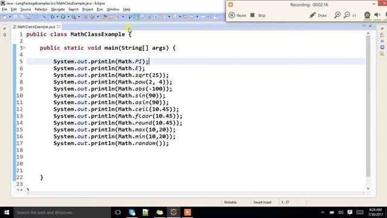Click the Back navigation arrow icon
Screen dimensions: 387x218
(x=192, y=17)
